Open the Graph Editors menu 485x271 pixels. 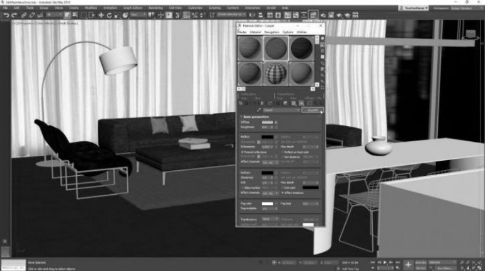click(133, 8)
